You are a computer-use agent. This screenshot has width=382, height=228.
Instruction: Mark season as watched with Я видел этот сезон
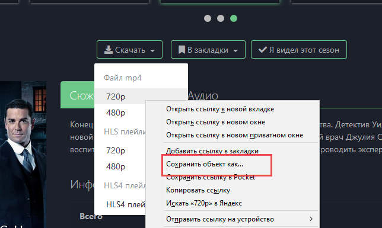click(299, 50)
